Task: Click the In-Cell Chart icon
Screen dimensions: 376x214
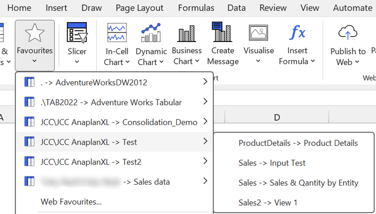Action: click(117, 33)
